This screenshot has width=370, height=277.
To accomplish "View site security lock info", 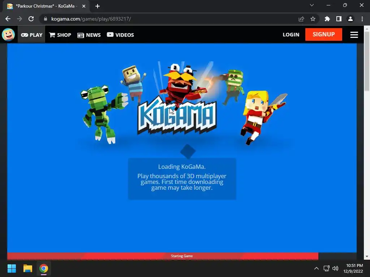I will coord(46,19).
